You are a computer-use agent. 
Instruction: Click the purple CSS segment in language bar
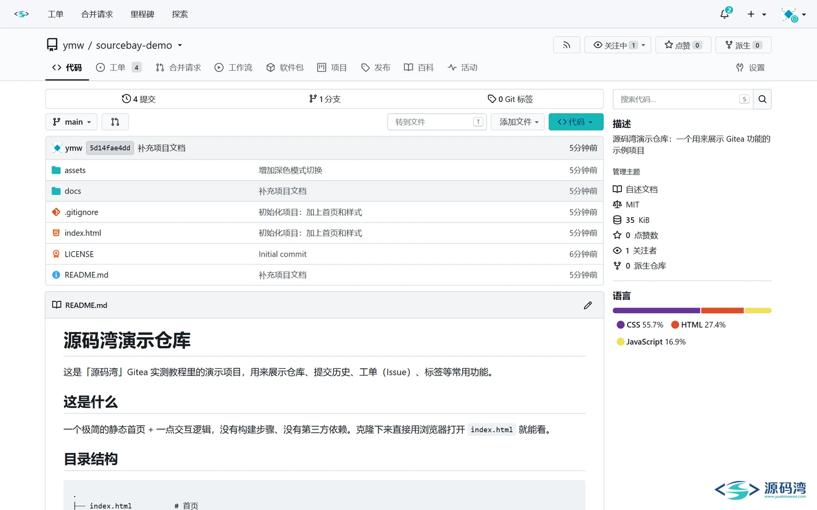(x=656, y=311)
